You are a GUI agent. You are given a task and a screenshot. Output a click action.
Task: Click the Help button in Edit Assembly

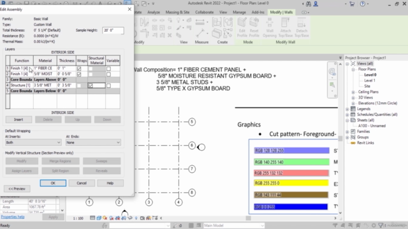click(110, 183)
